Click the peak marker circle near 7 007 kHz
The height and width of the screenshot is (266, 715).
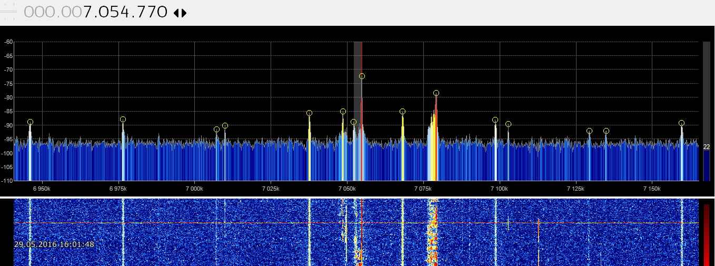[216, 130]
